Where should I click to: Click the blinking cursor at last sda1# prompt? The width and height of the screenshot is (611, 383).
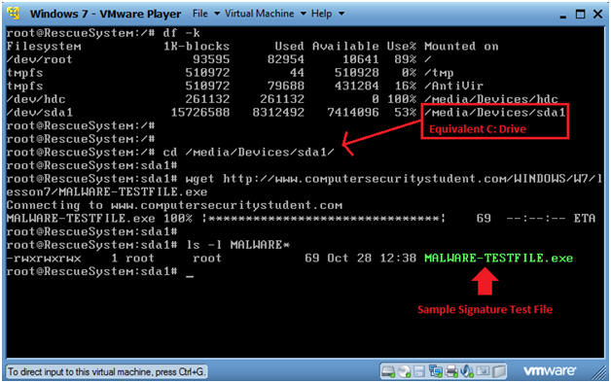coord(190,276)
